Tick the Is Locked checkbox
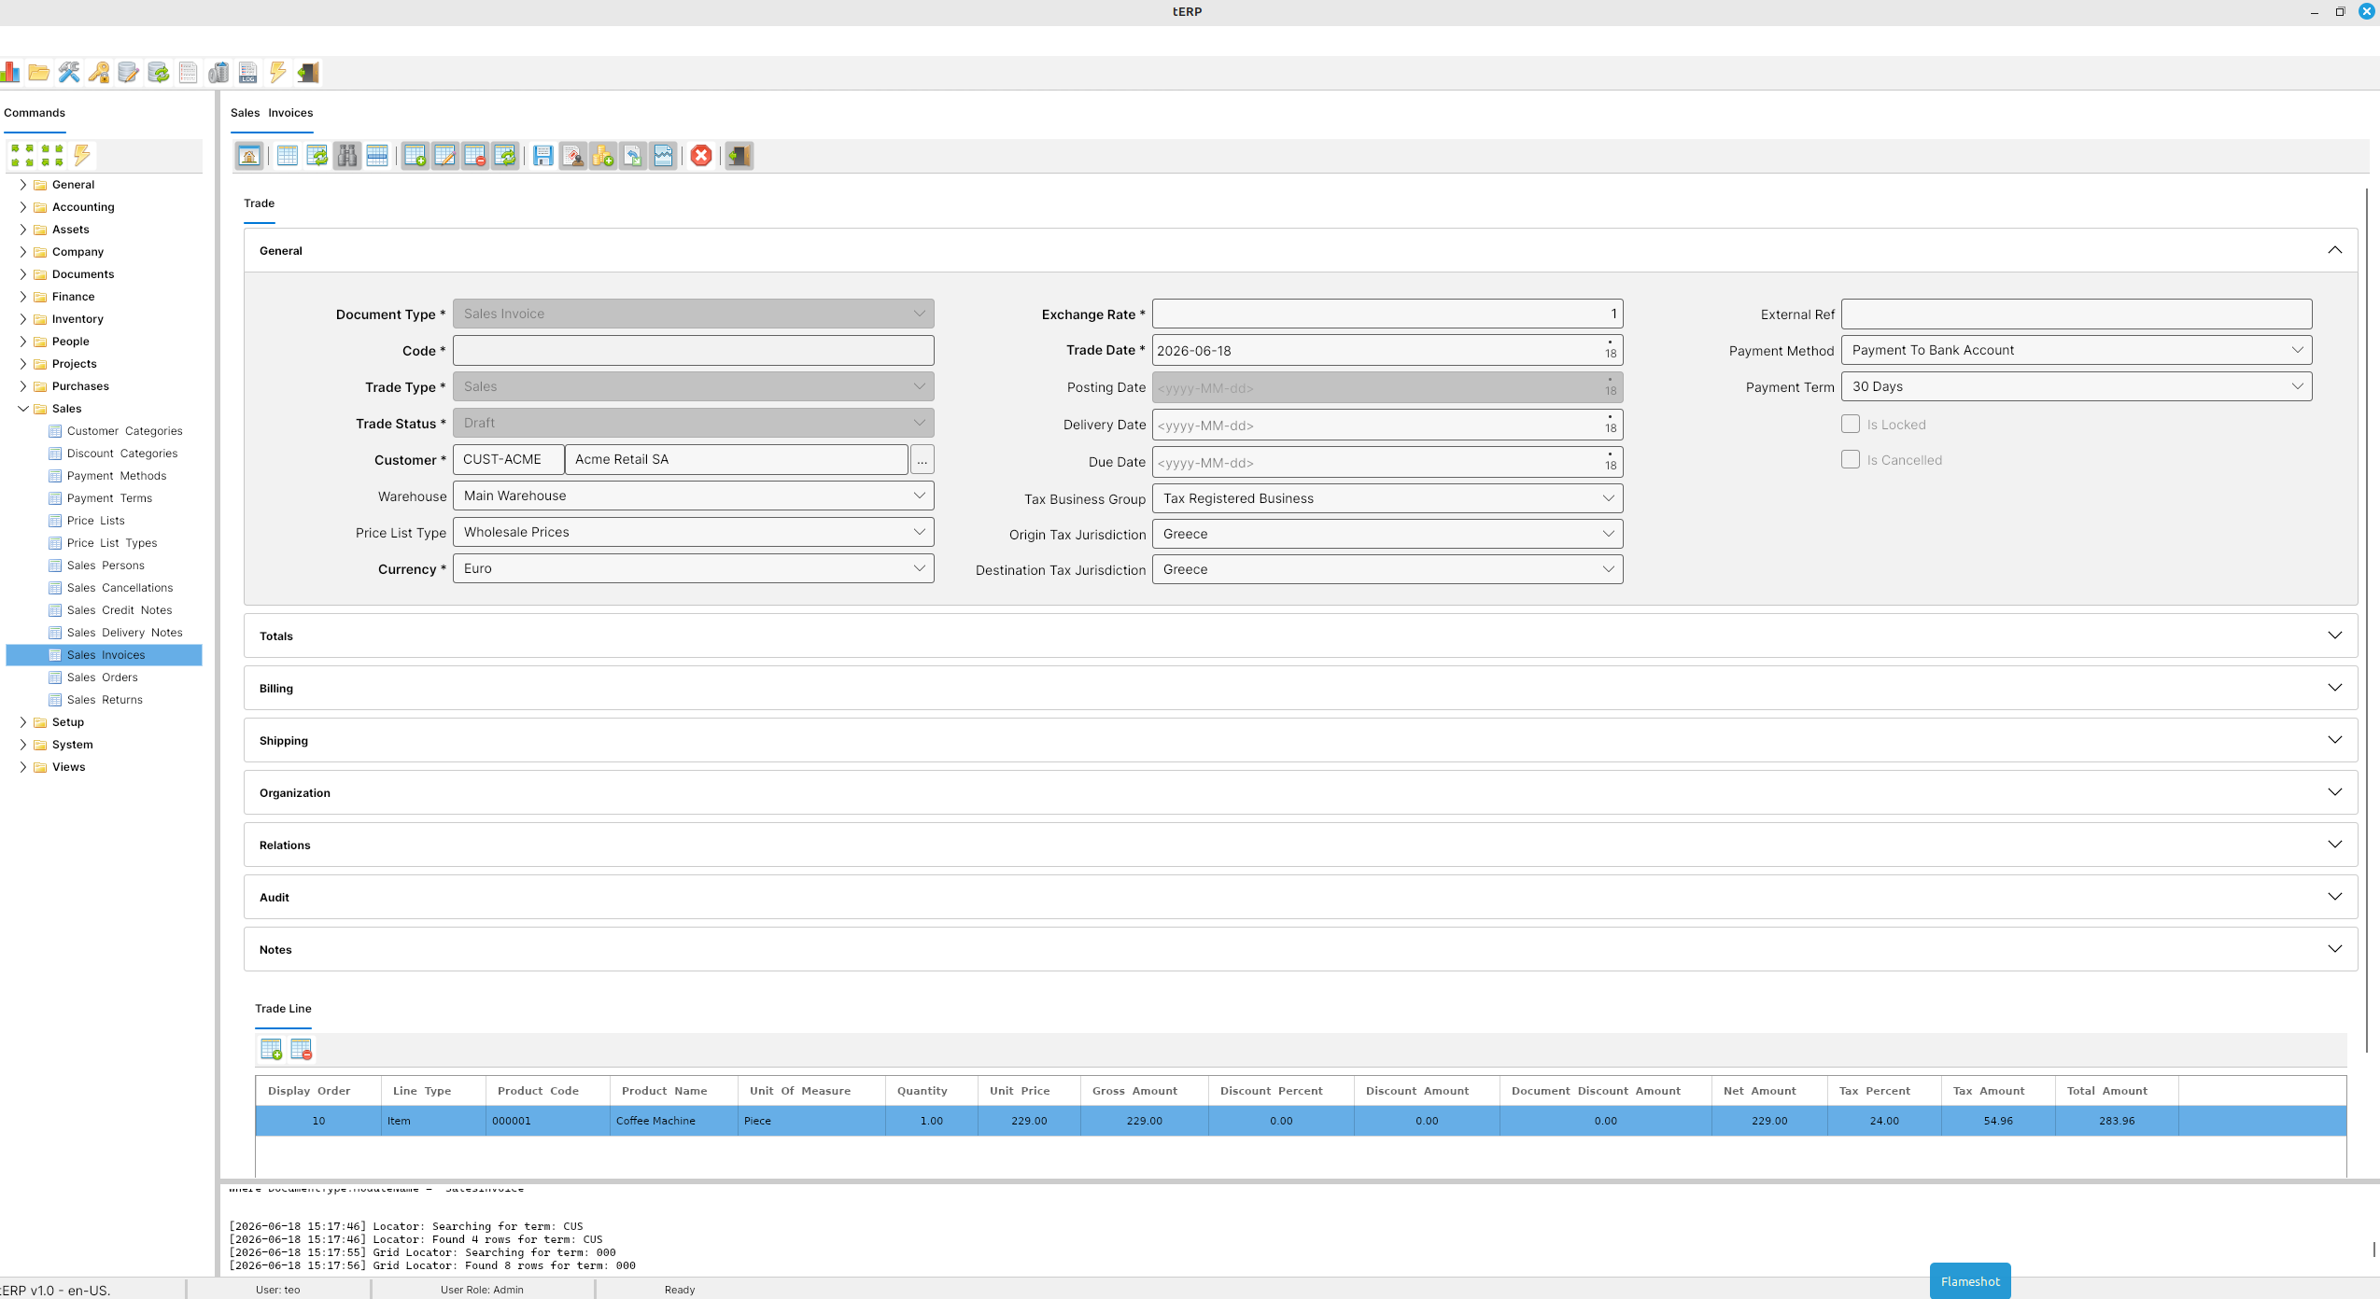Viewport: 2380px width, 1299px height. coord(1851,424)
